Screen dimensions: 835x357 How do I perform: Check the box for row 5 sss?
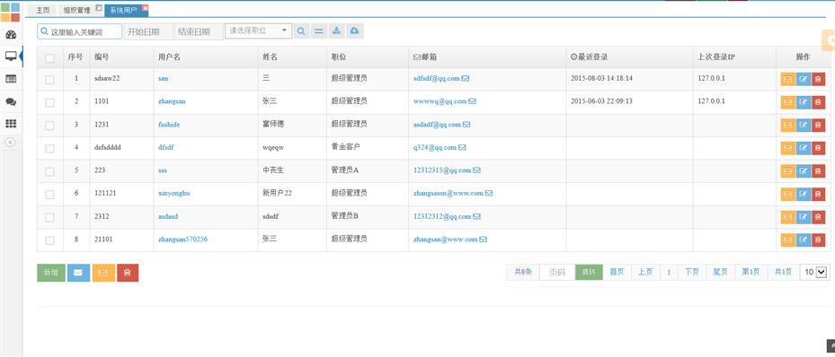tap(50, 171)
